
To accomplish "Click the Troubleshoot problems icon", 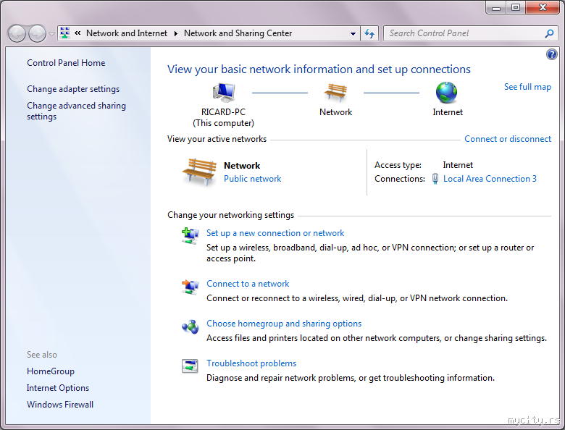I will [190, 366].
